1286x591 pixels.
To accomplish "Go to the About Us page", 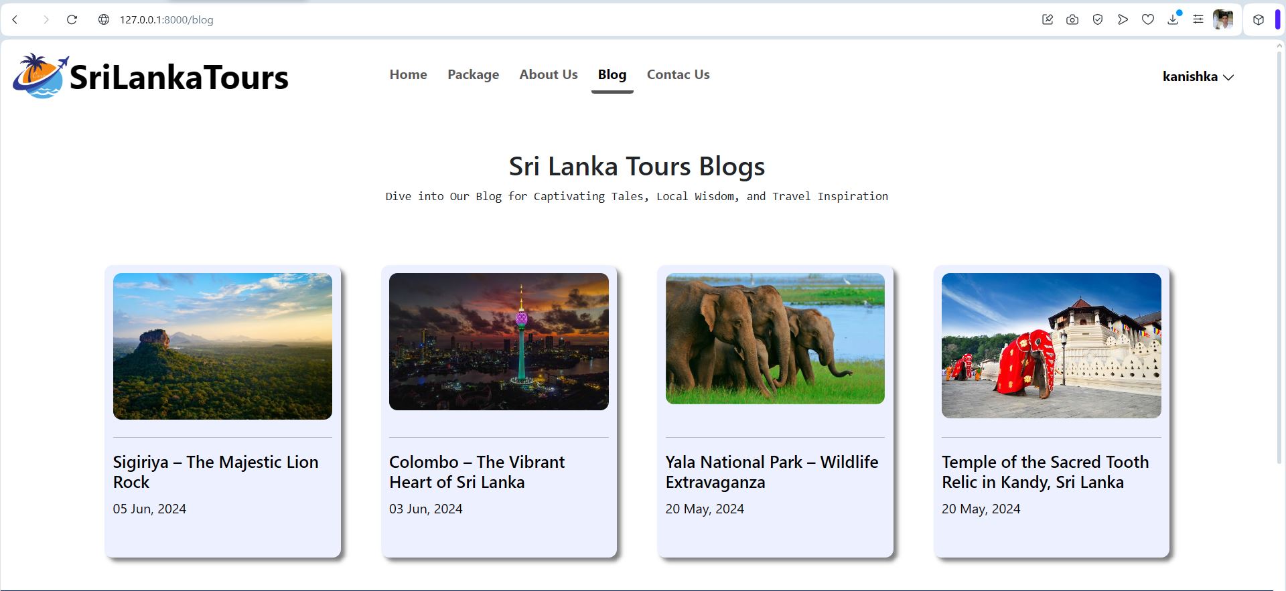I will (548, 74).
